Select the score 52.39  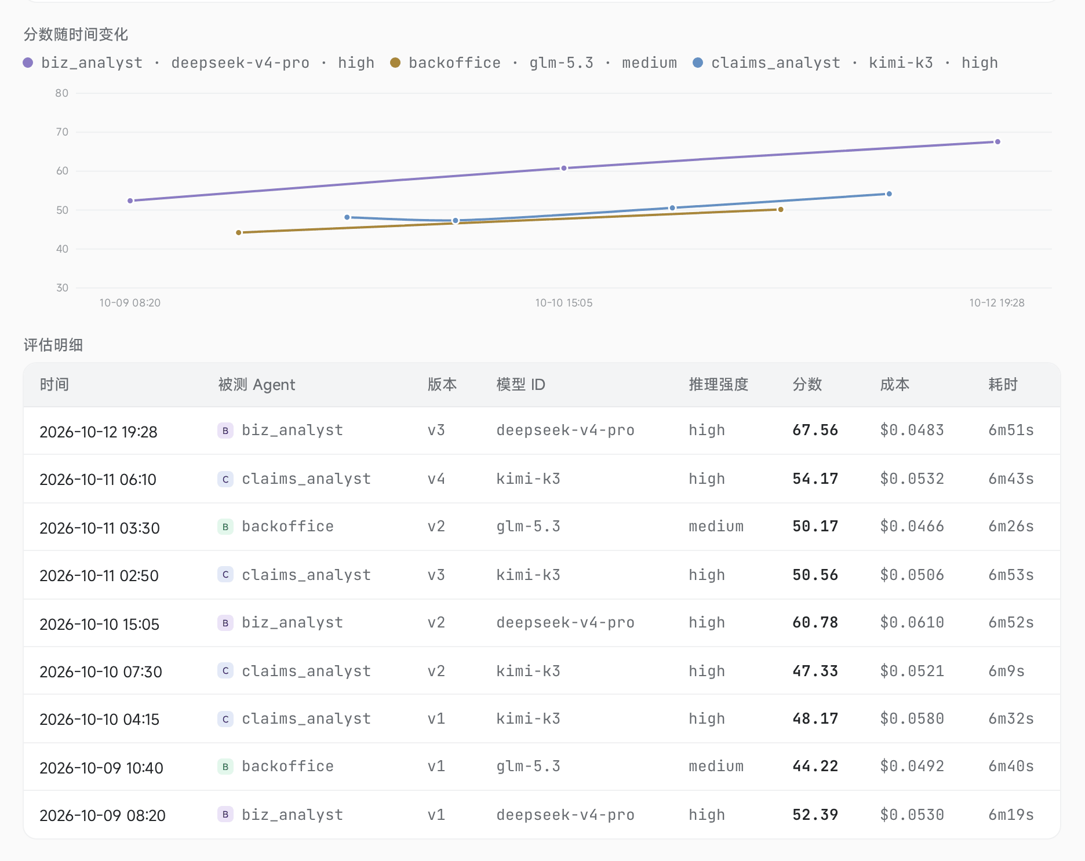[x=815, y=815]
